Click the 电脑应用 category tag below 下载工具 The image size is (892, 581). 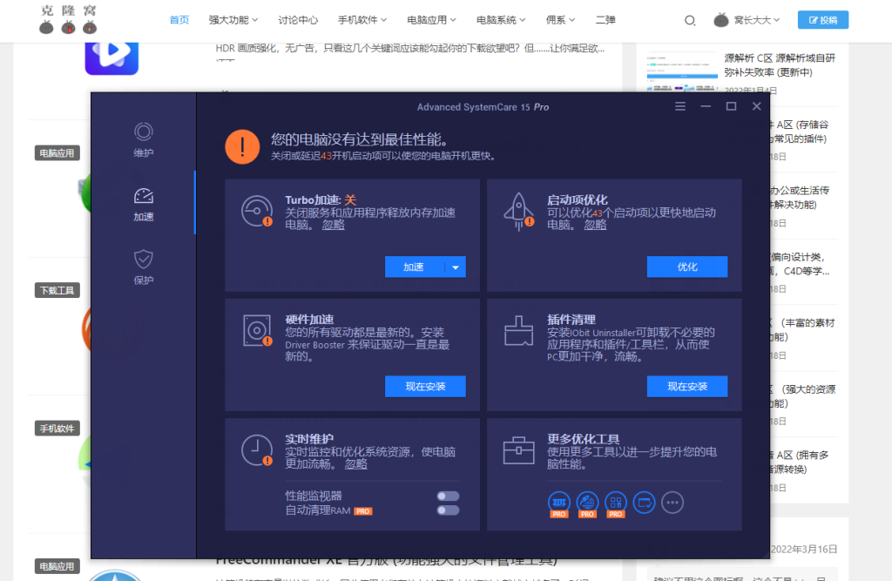tap(57, 566)
